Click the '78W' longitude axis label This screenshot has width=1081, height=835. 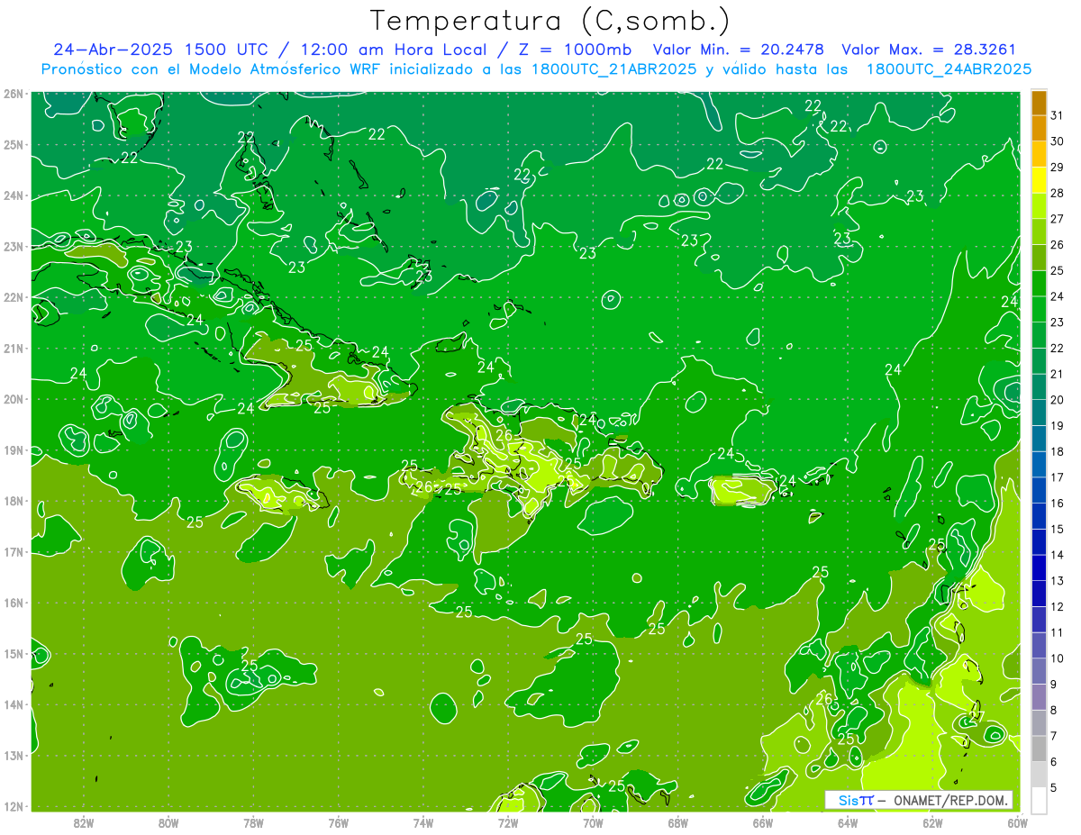[253, 823]
